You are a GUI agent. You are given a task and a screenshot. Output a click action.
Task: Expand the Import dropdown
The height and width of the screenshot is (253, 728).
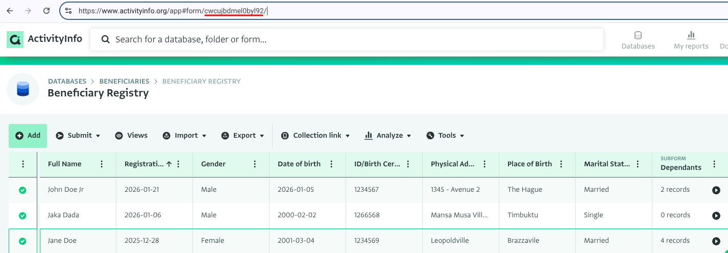coord(185,136)
